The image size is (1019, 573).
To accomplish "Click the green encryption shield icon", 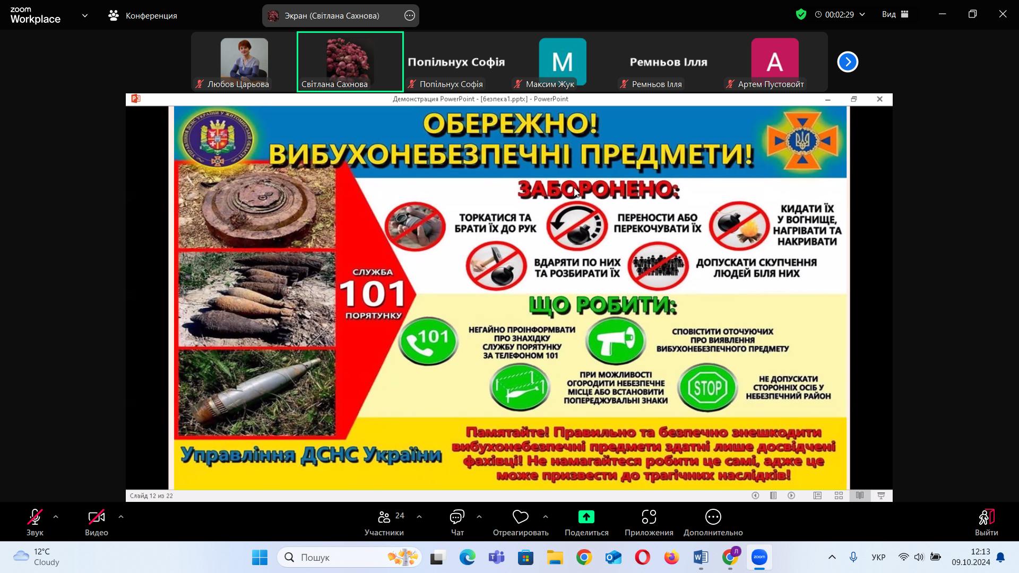I will coord(801,14).
